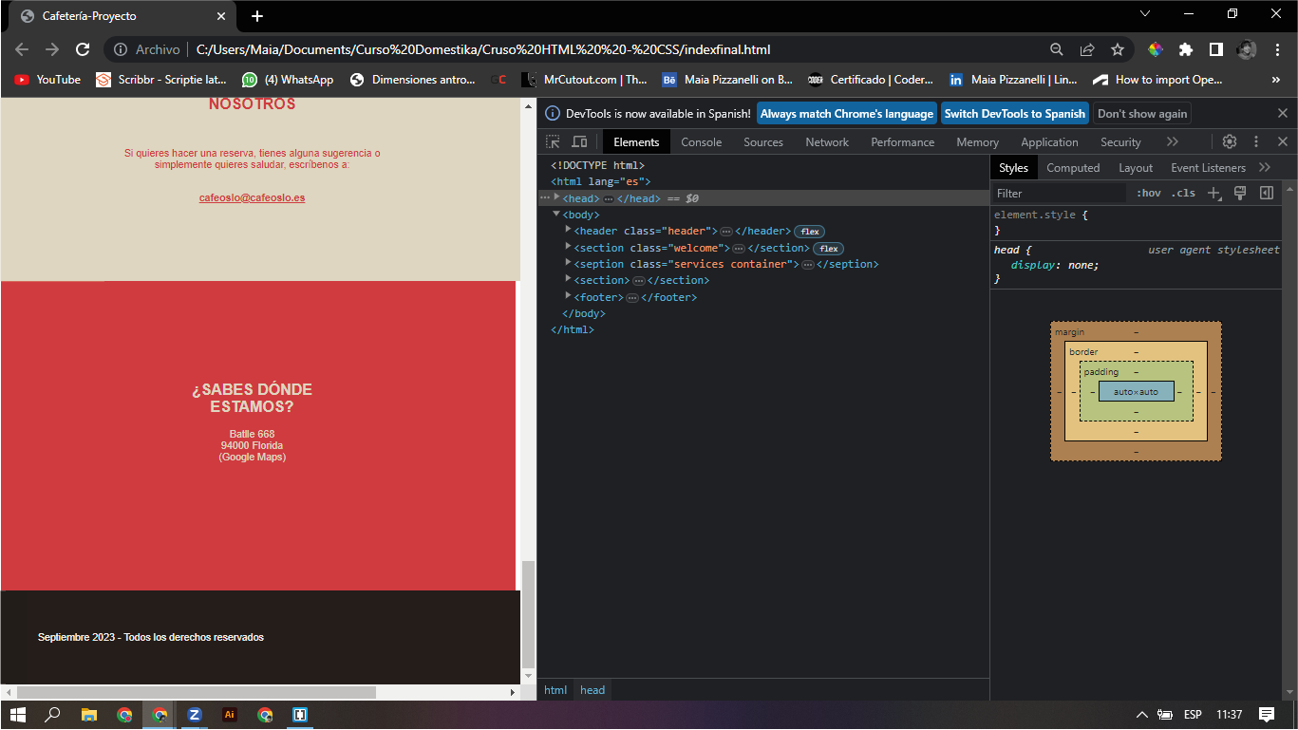
Task: Open Zoom from the taskbar
Action: 195,715
